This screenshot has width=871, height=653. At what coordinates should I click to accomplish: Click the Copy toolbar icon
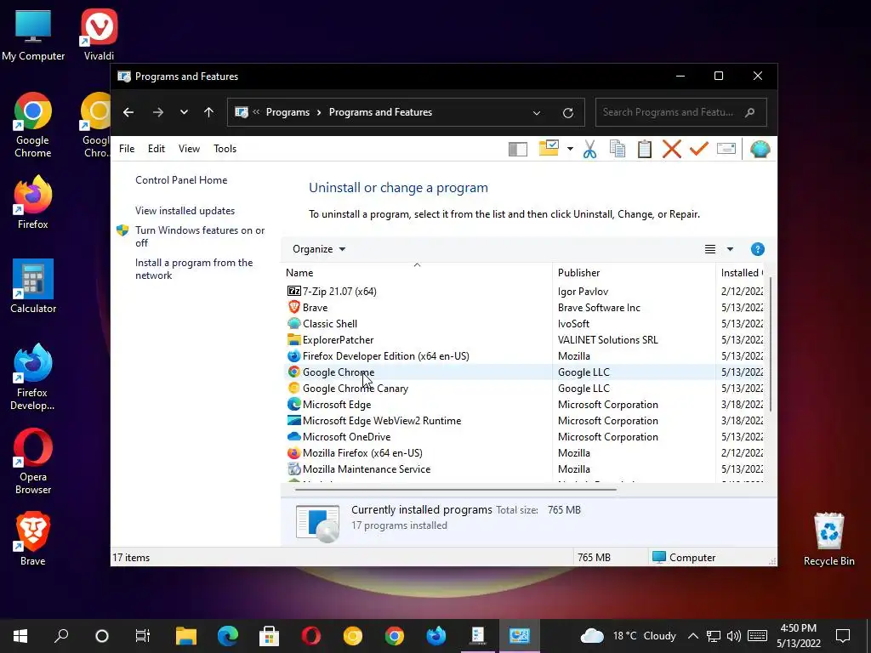[x=618, y=149]
